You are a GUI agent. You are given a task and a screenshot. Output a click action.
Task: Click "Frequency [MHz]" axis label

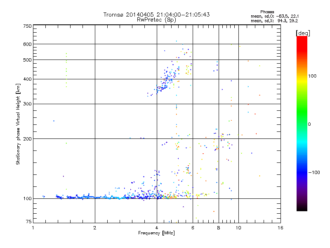point(156,233)
